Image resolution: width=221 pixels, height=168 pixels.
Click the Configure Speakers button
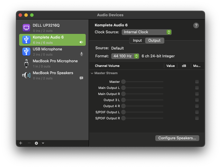click(177, 138)
